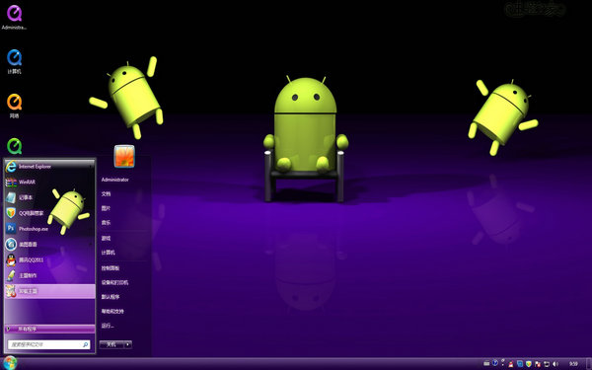Launch Photoshop.exe from Start menu
This screenshot has width=592, height=370.
click(49, 229)
